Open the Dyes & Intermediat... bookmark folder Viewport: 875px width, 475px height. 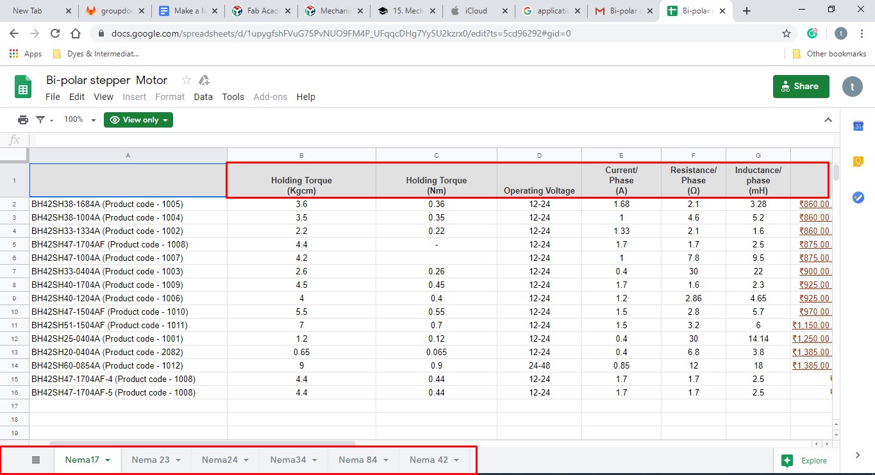[96, 54]
